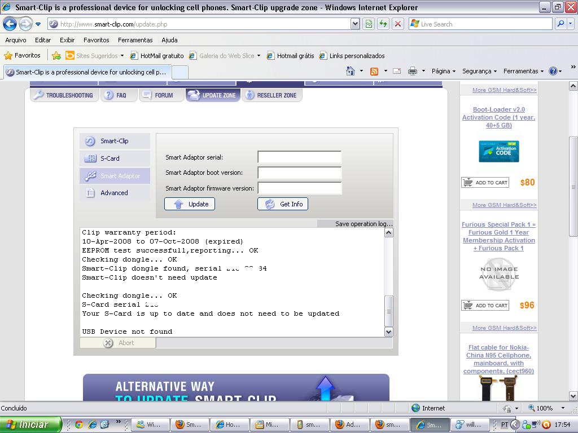Select Smart Adaptor in the update sidebar
The height and width of the screenshot is (433, 578).
click(115, 176)
